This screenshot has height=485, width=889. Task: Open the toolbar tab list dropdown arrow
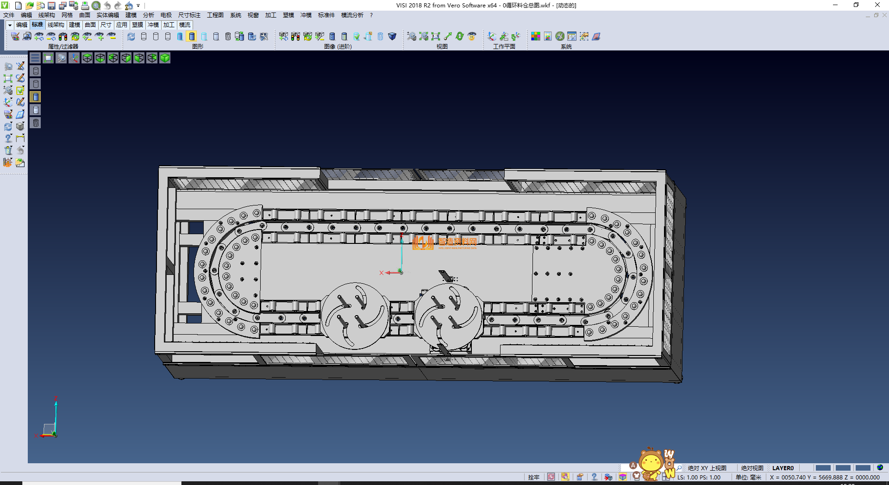click(10, 25)
